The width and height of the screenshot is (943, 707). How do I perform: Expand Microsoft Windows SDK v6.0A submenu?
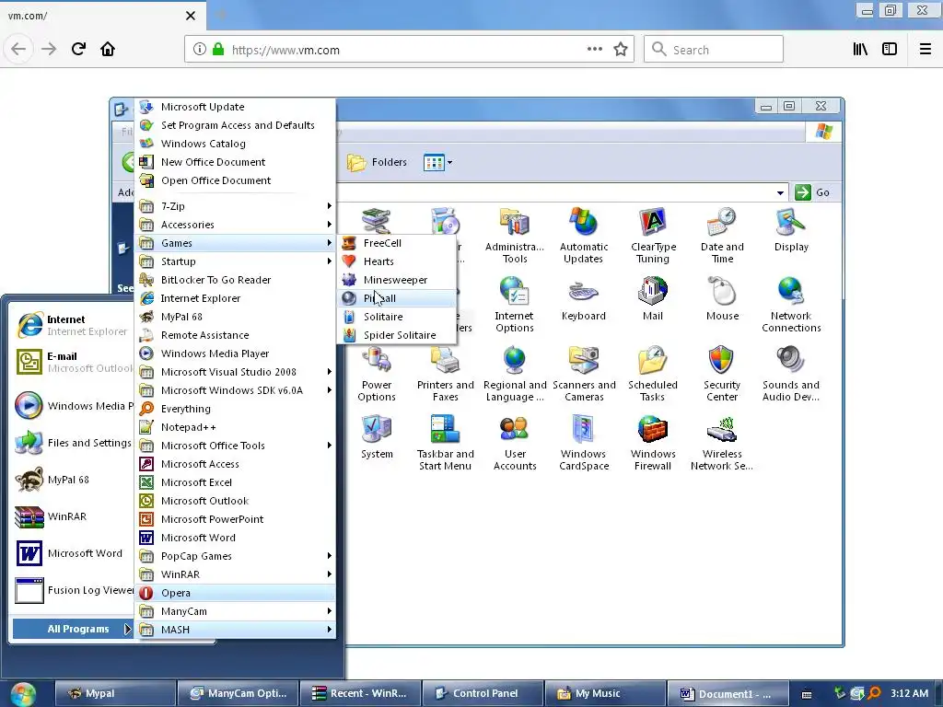(235, 390)
